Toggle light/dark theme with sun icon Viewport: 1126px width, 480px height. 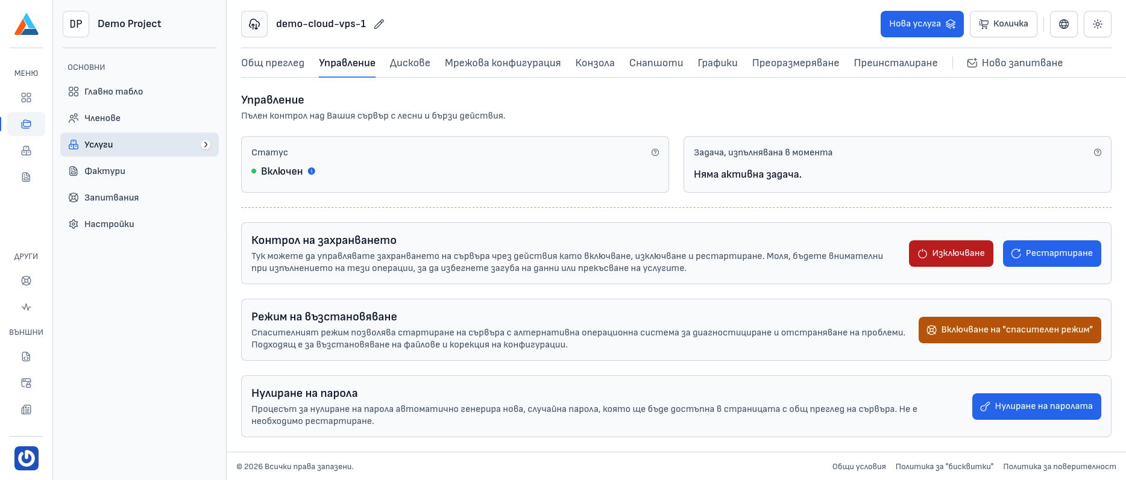1097,24
